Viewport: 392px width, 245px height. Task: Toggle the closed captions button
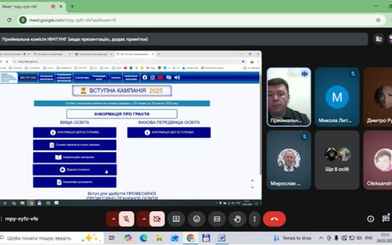[x=217, y=219]
